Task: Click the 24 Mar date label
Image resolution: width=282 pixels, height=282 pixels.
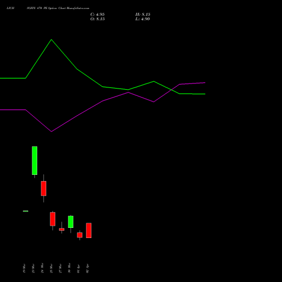Action: (42, 268)
